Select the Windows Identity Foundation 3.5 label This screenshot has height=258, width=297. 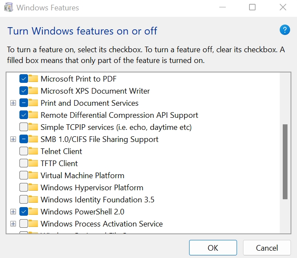98,200
